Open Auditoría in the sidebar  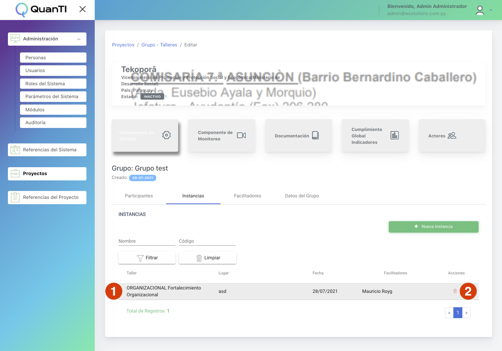pos(53,123)
